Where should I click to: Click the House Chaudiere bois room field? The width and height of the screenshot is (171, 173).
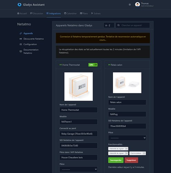(78, 157)
